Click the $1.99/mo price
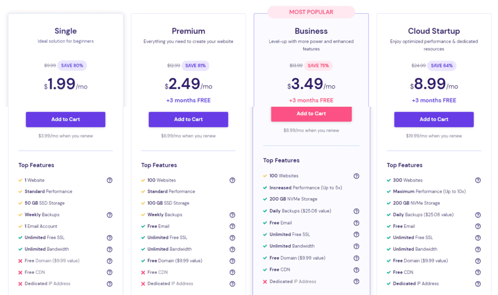The width and height of the screenshot is (498, 295). (65, 84)
